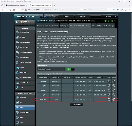132x126 pixels.
Task: Click the wireless router operation mode link
Action: coord(54,21)
